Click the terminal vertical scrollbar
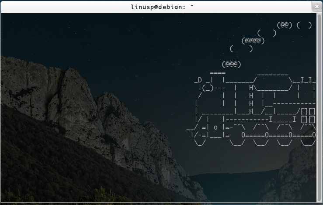This screenshot has height=205, width=323. (x=319, y=108)
